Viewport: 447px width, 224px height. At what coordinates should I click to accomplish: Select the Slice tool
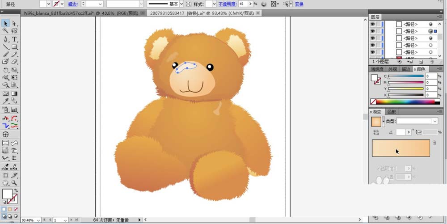click(14, 175)
